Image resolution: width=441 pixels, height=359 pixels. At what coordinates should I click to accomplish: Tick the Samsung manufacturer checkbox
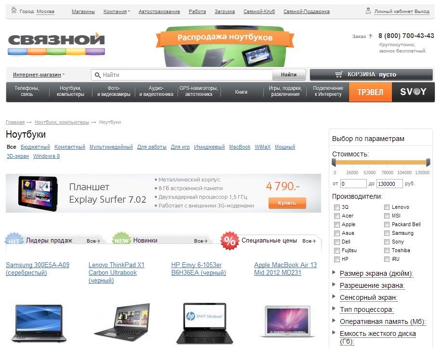(x=387, y=233)
